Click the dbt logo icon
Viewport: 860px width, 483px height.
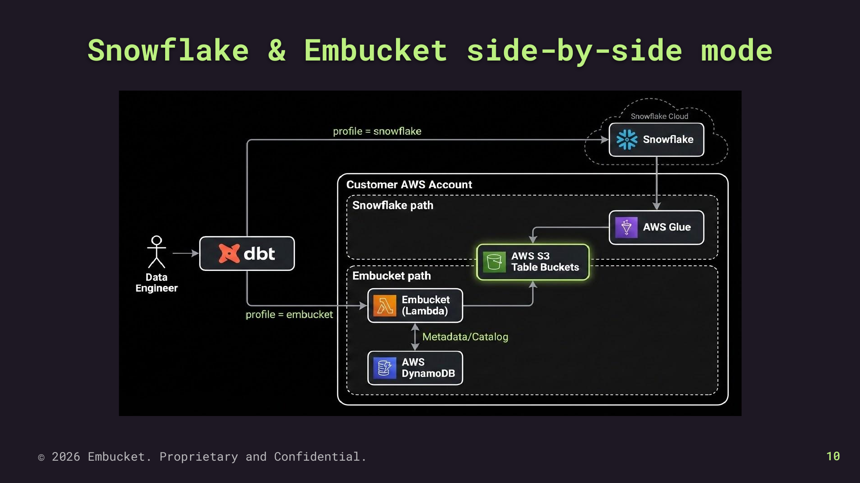point(229,253)
